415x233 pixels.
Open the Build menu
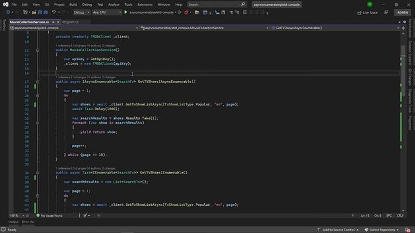(73, 5)
